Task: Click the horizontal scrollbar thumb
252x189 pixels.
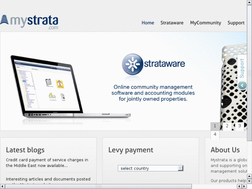Action: (x=98, y=187)
